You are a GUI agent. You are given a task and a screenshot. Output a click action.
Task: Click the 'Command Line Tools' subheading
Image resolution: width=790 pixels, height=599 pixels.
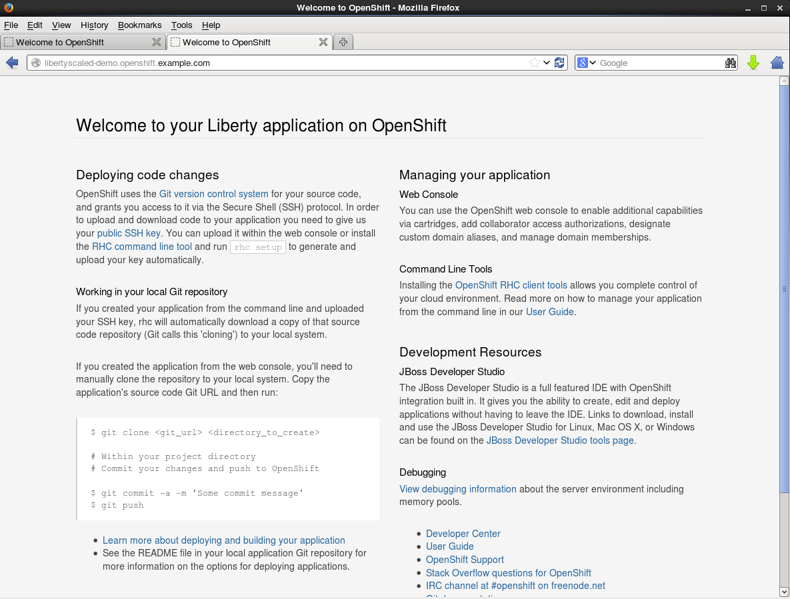(446, 269)
